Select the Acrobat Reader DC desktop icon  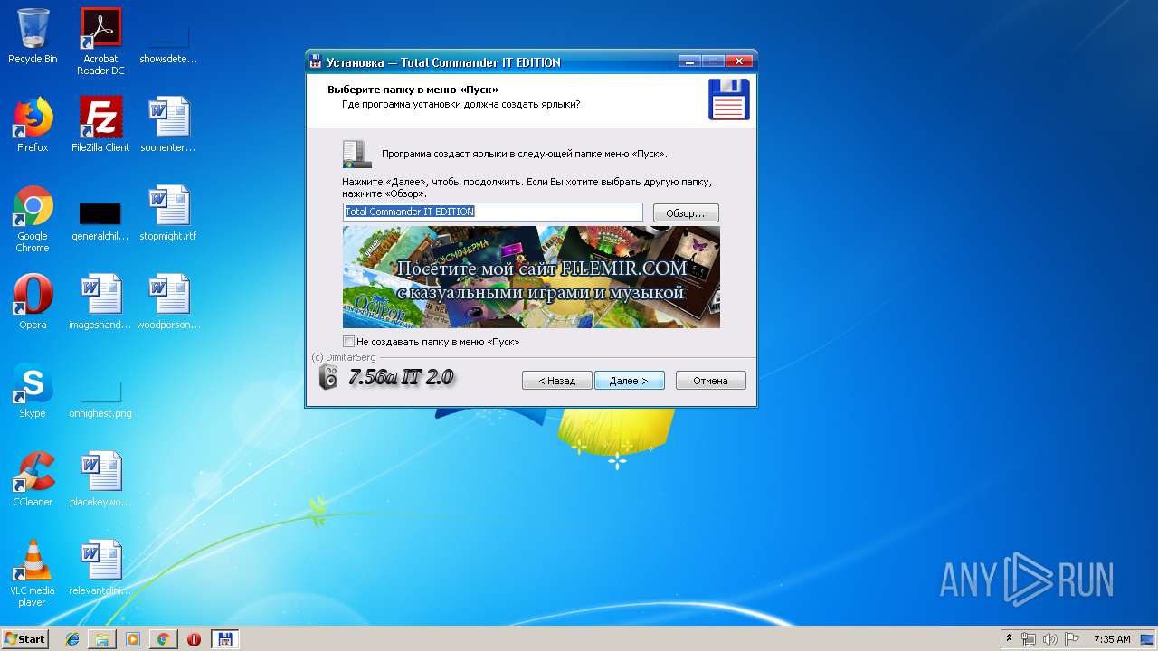pos(100,41)
